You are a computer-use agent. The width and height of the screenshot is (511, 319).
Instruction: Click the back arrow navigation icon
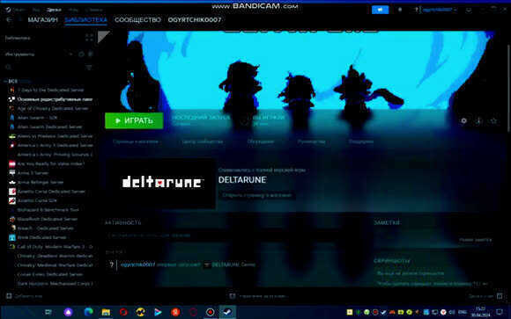[x=9, y=20]
